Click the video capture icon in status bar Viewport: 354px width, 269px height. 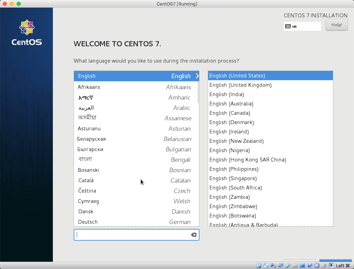point(309,266)
